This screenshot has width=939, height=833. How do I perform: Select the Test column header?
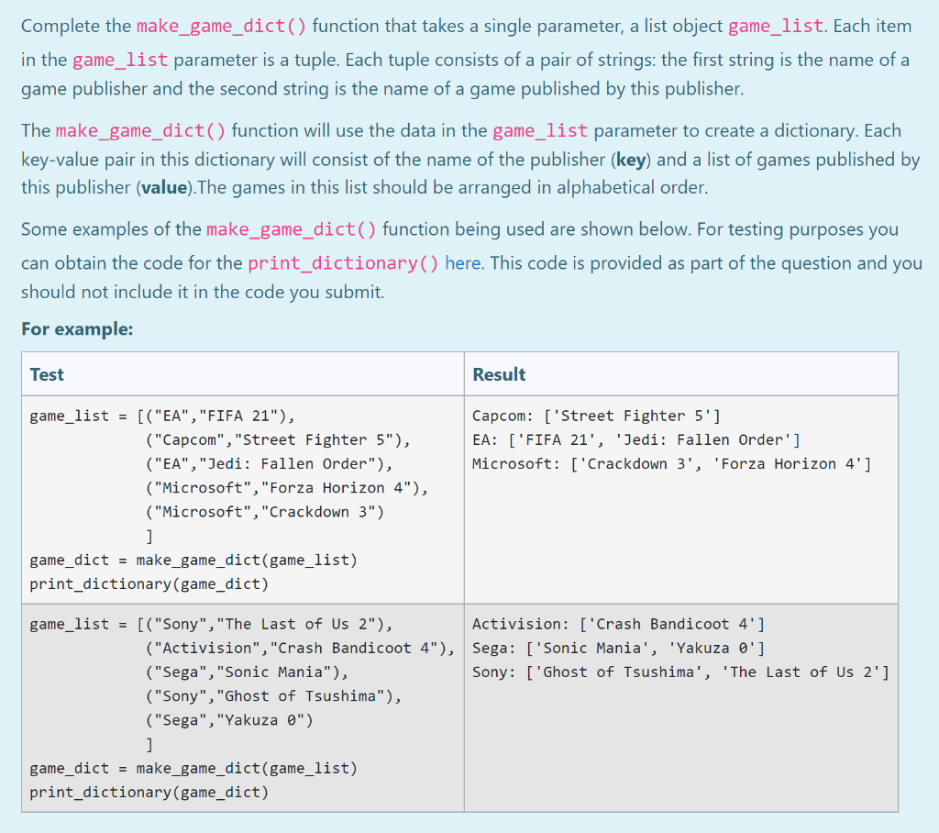click(x=47, y=374)
